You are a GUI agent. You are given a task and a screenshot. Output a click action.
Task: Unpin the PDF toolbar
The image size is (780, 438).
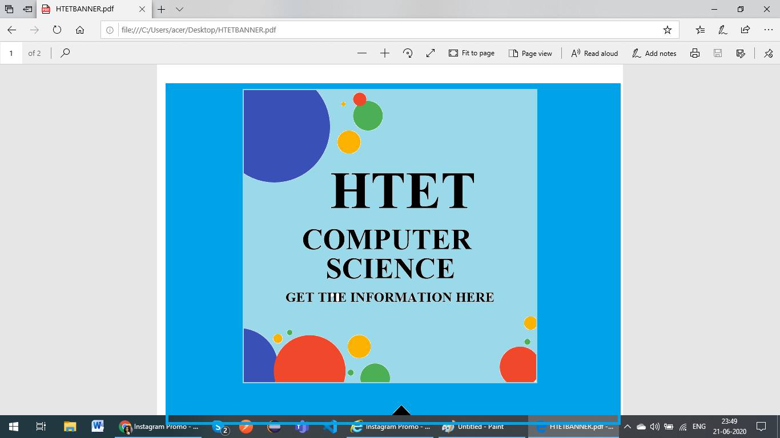pos(769,53)
